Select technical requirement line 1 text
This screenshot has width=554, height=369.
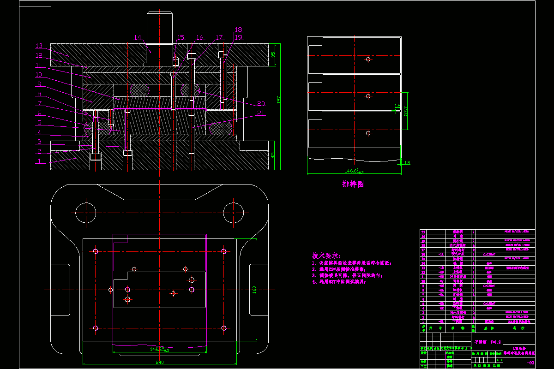coord(352,263)
